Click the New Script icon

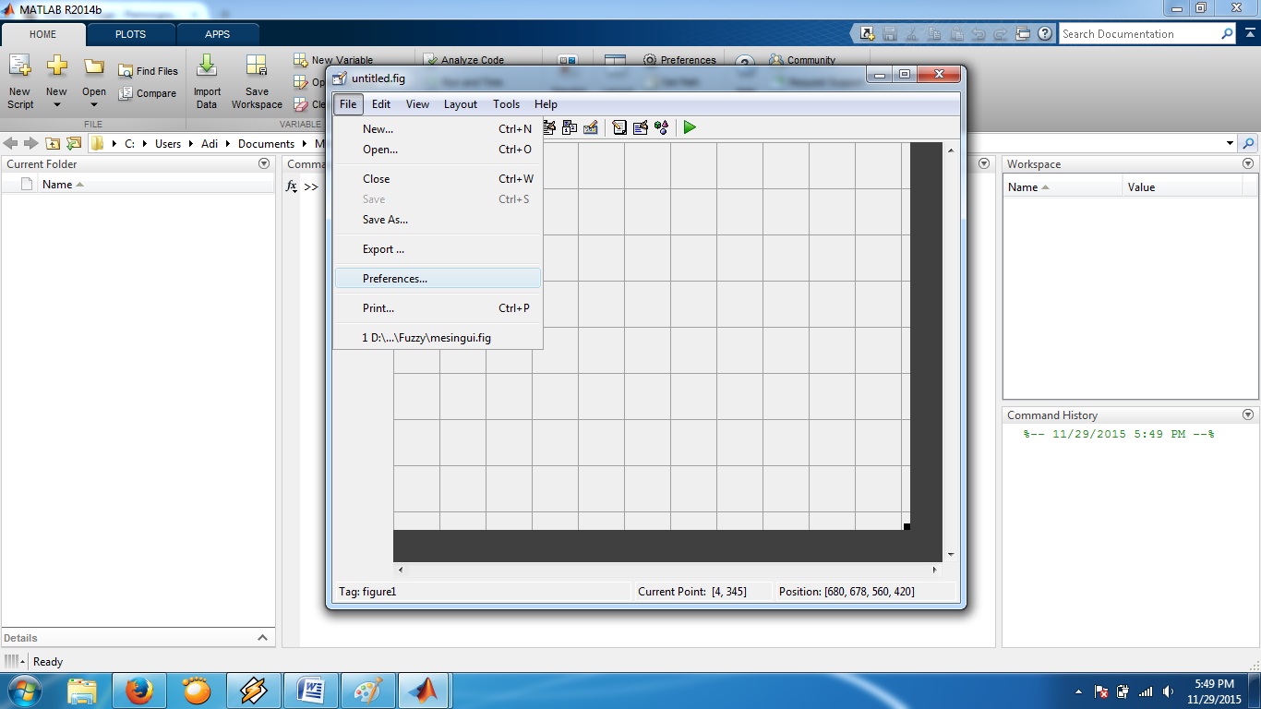coord(20,80)
